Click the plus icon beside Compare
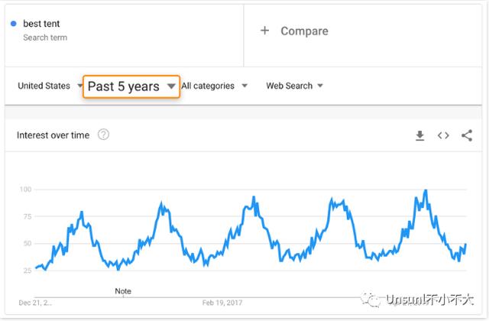Viewport: 489px width, 321px height. coord(265,31)
